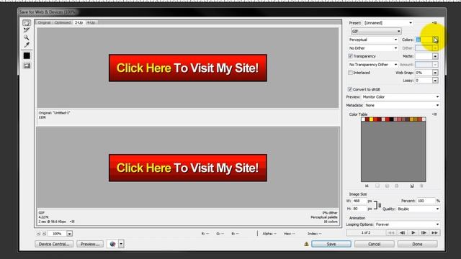Go to first animation frame
The width and height of the screenshot is (461, 259).
pos(391,232)
